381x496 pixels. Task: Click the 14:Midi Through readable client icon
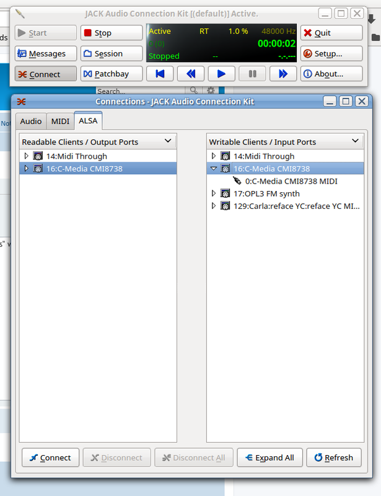click(x=38, y=156)
